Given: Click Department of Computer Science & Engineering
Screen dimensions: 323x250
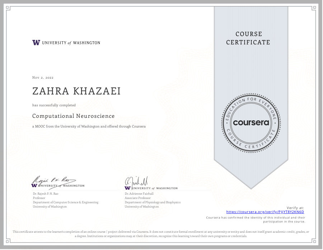Looking at the screenshot, I should pyautogui.click(x=66, y=202).
